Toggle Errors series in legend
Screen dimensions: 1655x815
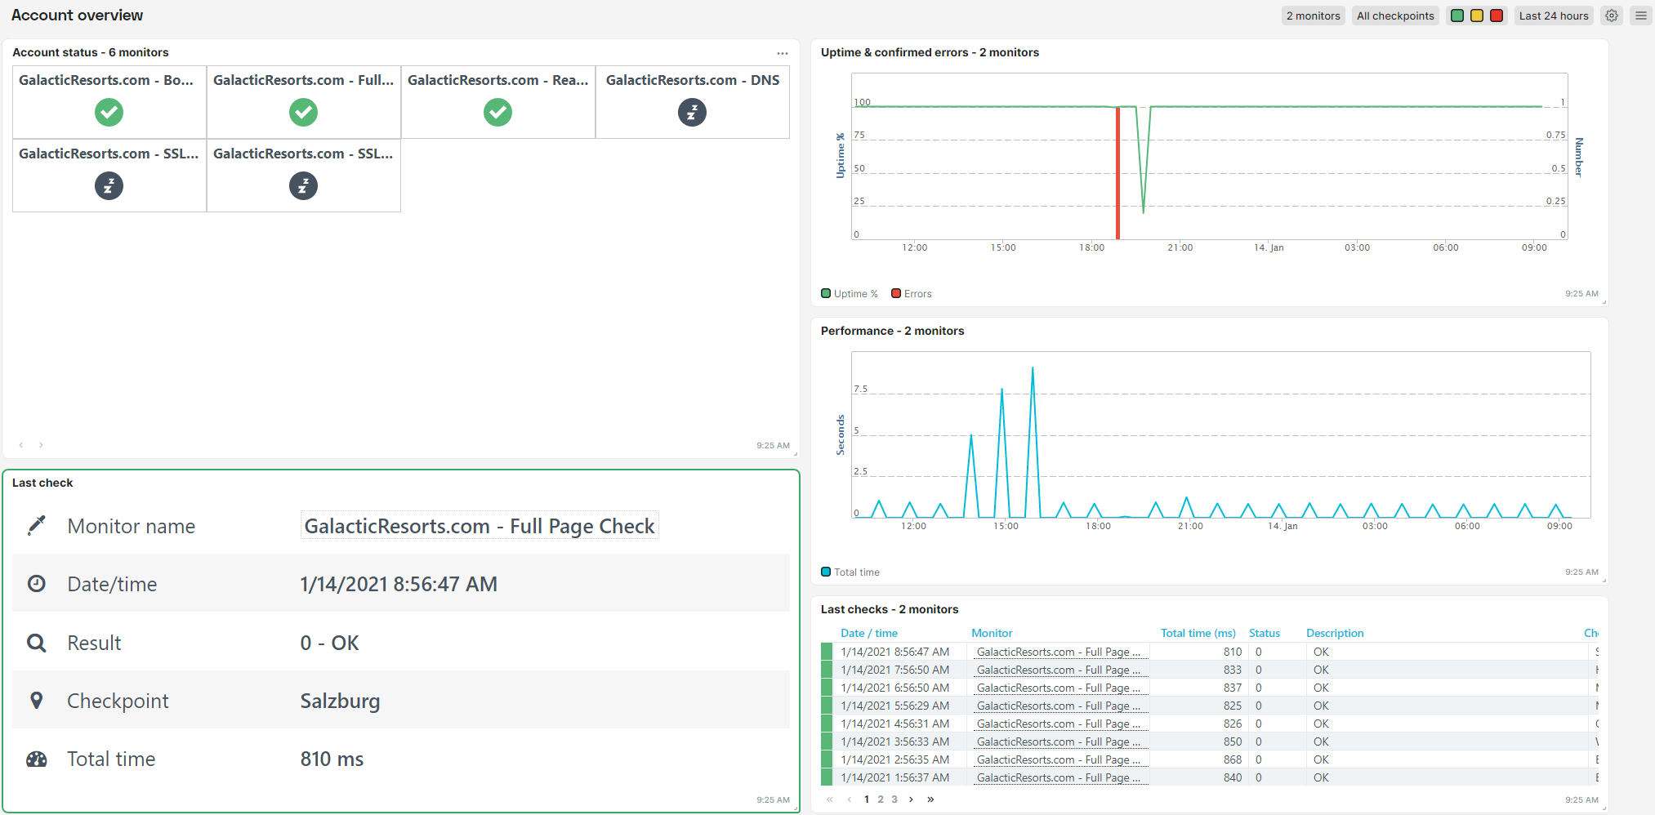tap(912, 293)
